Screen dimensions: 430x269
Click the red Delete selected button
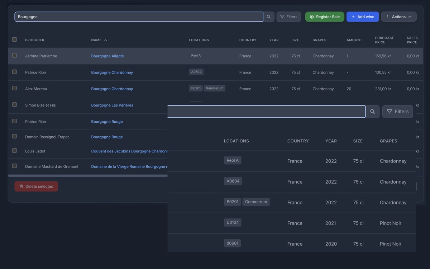point(36,187)
